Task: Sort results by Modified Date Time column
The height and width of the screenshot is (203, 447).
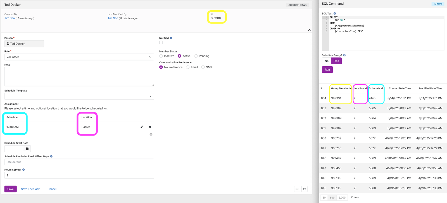Action: 431,88
